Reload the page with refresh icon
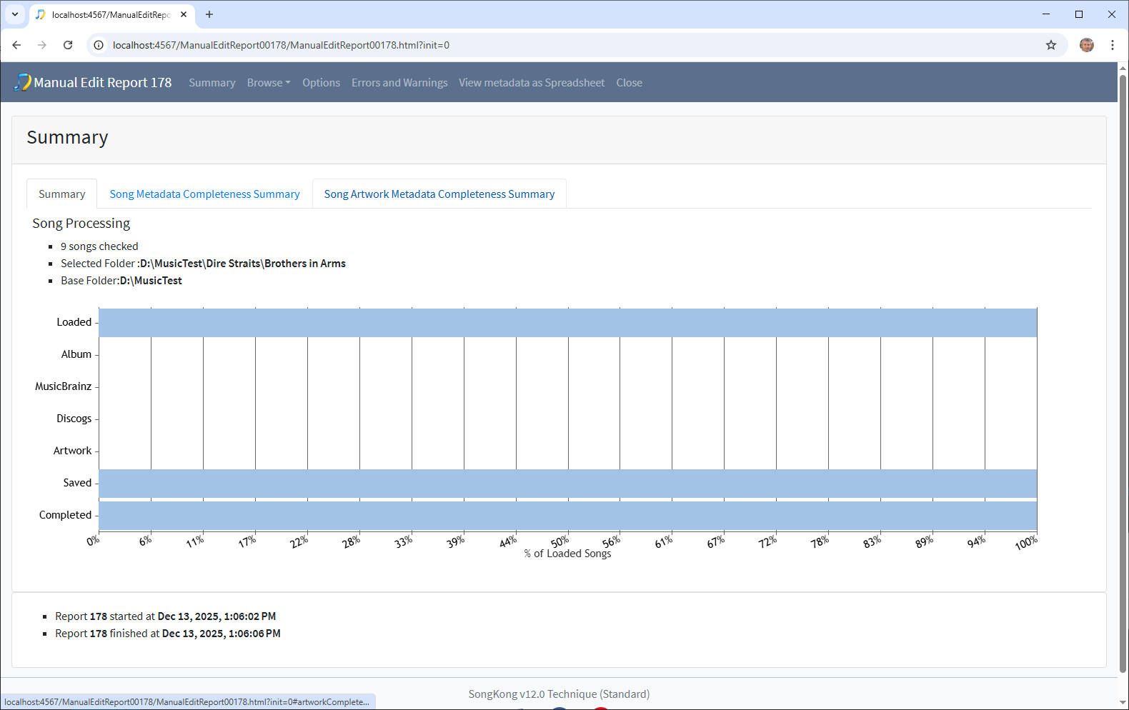The image size is (1129, 710). tap(68, 45)
